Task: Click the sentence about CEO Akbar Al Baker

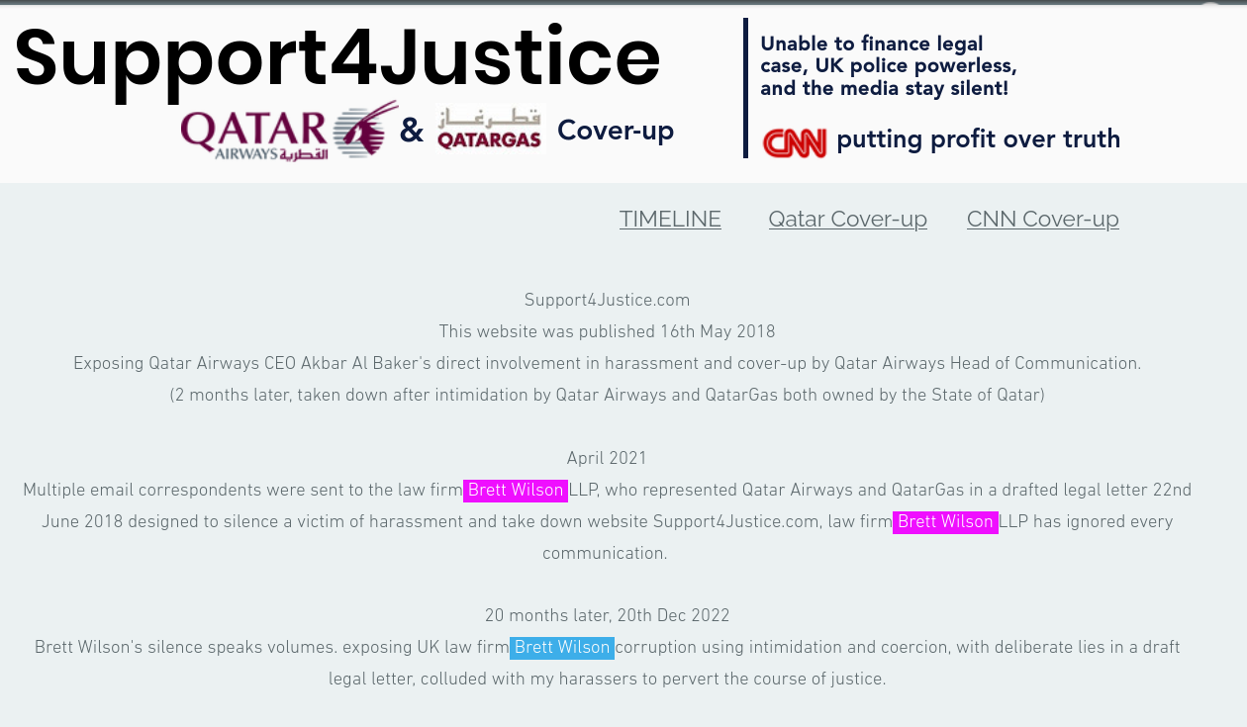Action: (607, 364)
